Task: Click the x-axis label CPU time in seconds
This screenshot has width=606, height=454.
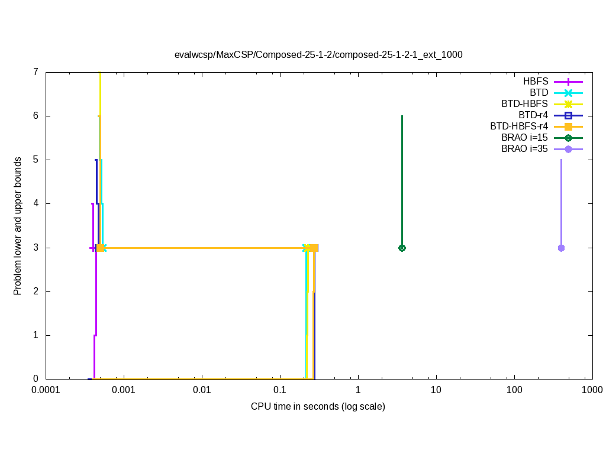Action: 318,407
